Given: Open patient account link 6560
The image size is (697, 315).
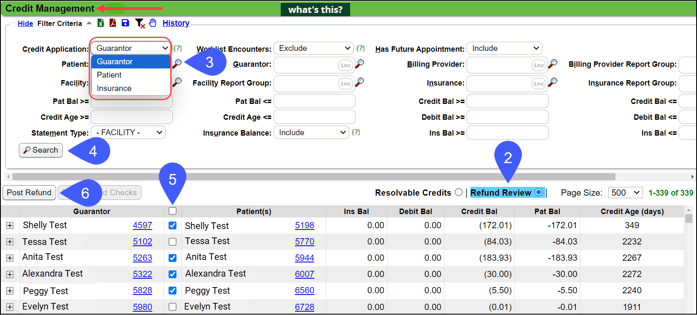Looking at the screenshot, I should coord(304,290).
